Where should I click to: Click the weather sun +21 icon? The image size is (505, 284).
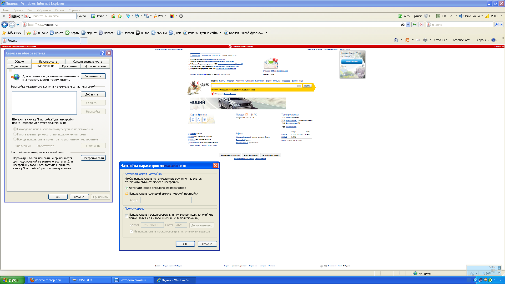click(x=426, y=16)
